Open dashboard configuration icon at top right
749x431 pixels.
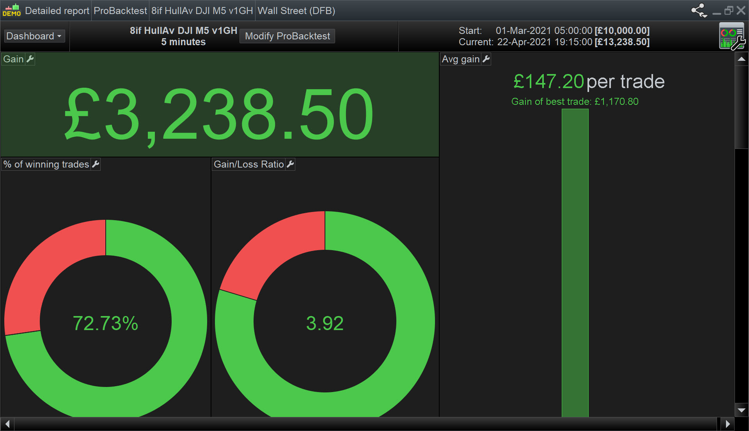click(732, 36)
